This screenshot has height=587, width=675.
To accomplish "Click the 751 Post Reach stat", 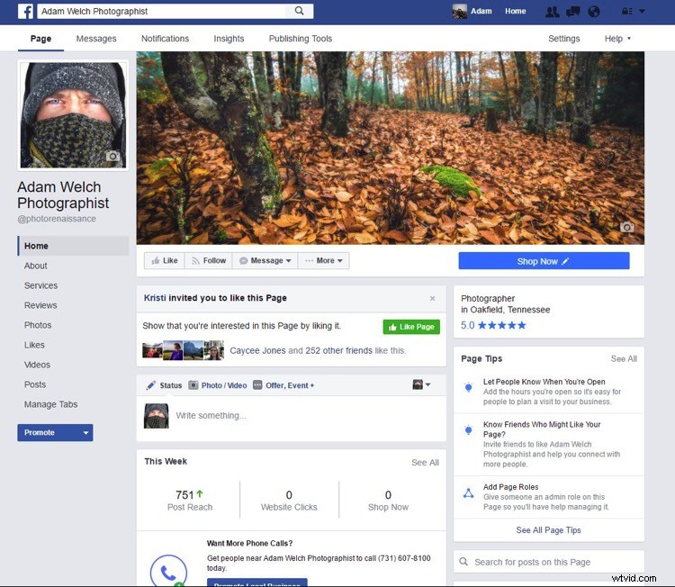I will [x=189, y=501].
